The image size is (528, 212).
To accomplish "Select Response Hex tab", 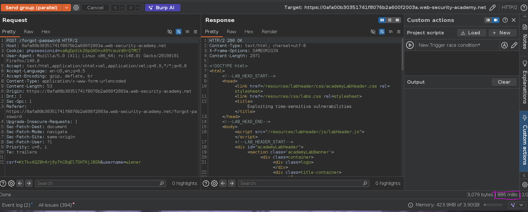I will coord(249,32).
